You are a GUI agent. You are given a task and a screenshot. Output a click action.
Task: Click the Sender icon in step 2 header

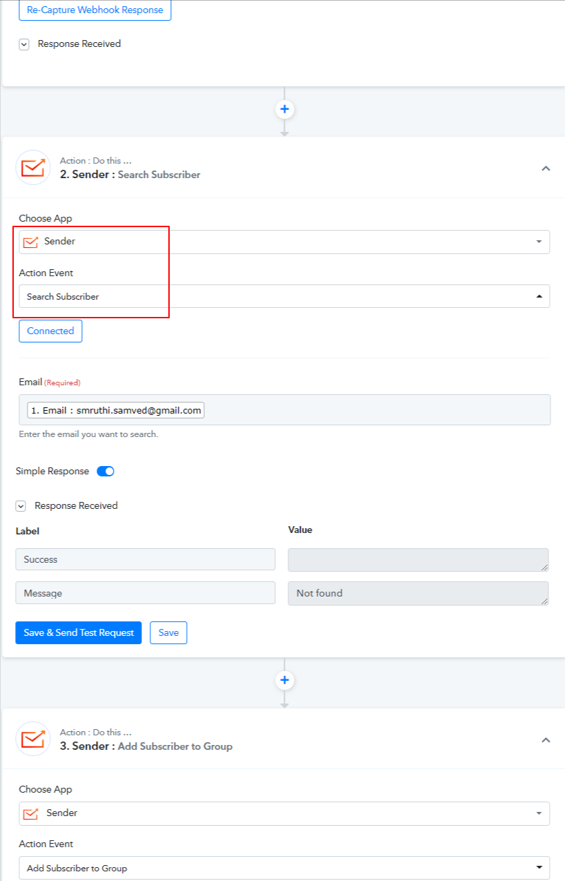pyautogui.click(x=32, y=168)
